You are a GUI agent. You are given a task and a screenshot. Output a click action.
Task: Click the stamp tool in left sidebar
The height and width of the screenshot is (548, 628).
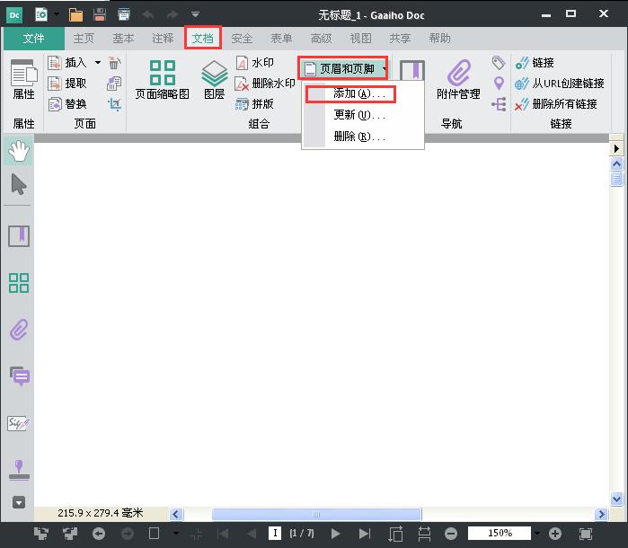(x=19, y=470)
